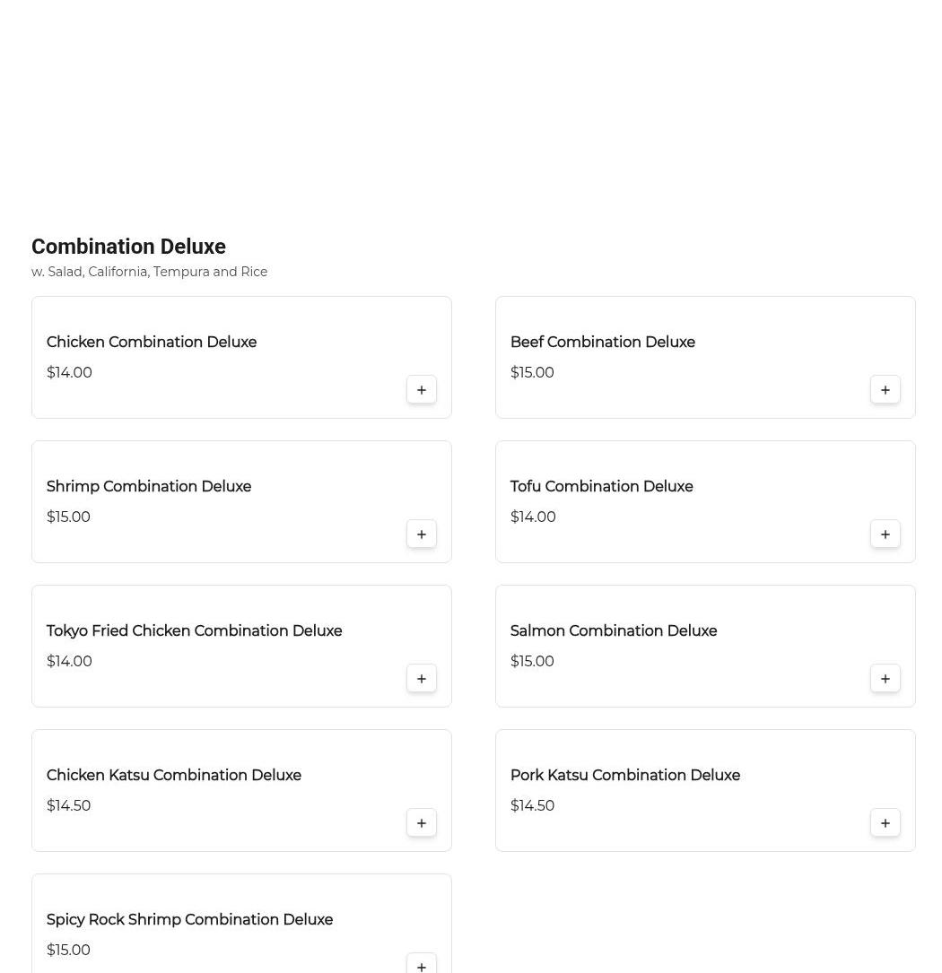This screenshot has width=942, height=973.
Task: Open Chicken Katsu Combination Deluxe title
Action: (174, 776)
